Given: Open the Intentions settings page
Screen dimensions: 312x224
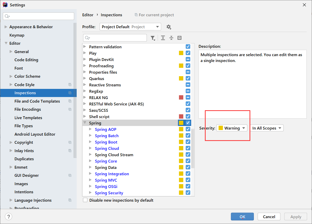Looking at the screenshot, I should [x=24, y=192].
